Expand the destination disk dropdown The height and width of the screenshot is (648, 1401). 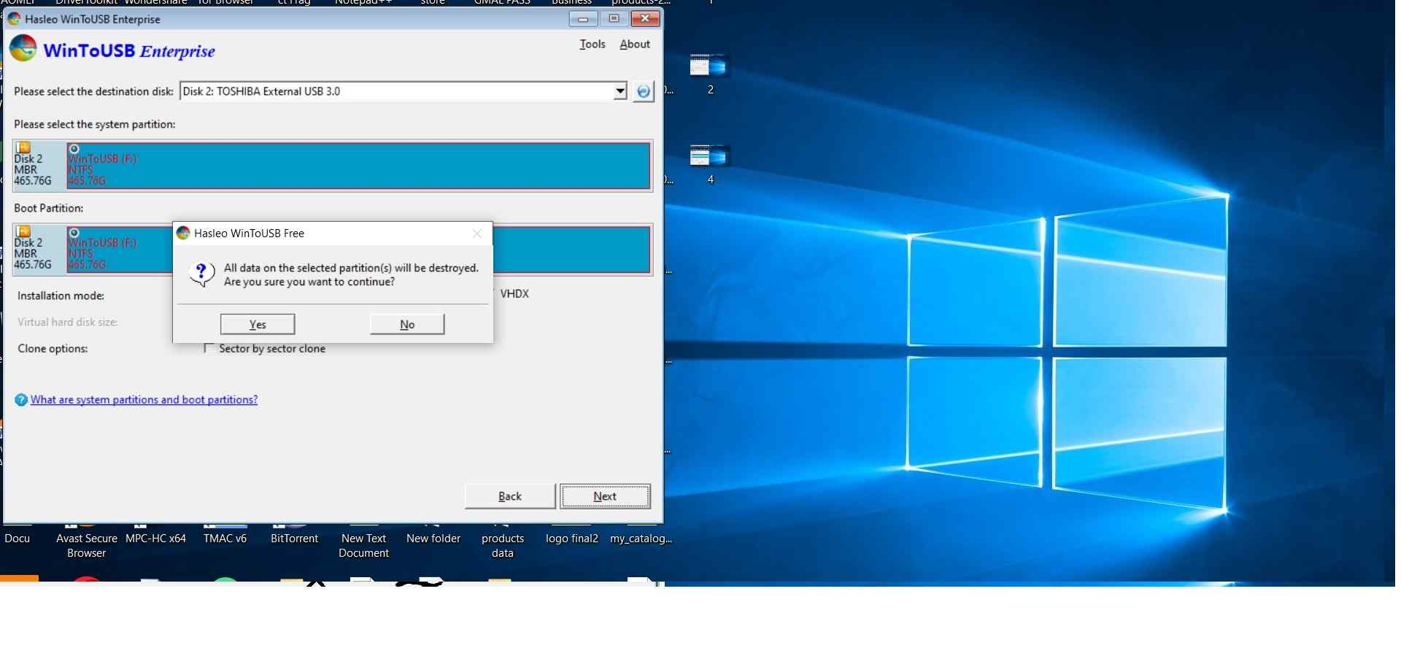(x=620, y=91)
